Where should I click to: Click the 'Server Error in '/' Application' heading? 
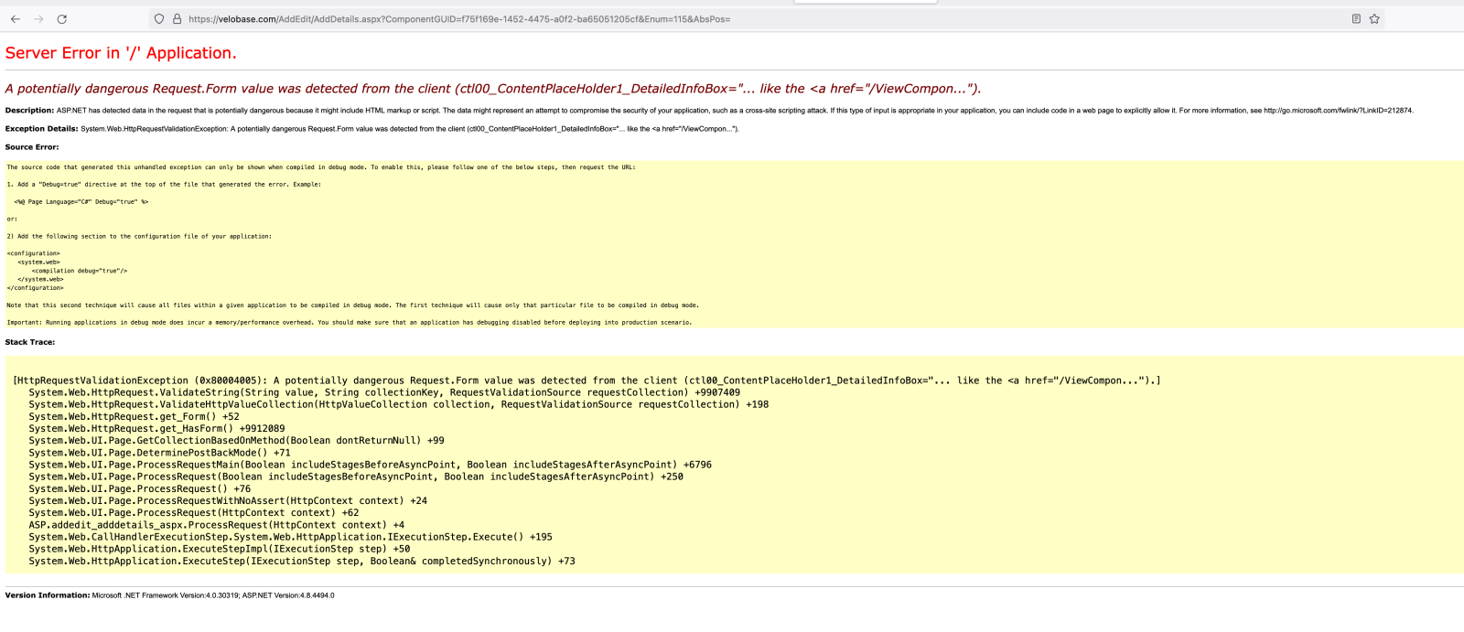121,53
